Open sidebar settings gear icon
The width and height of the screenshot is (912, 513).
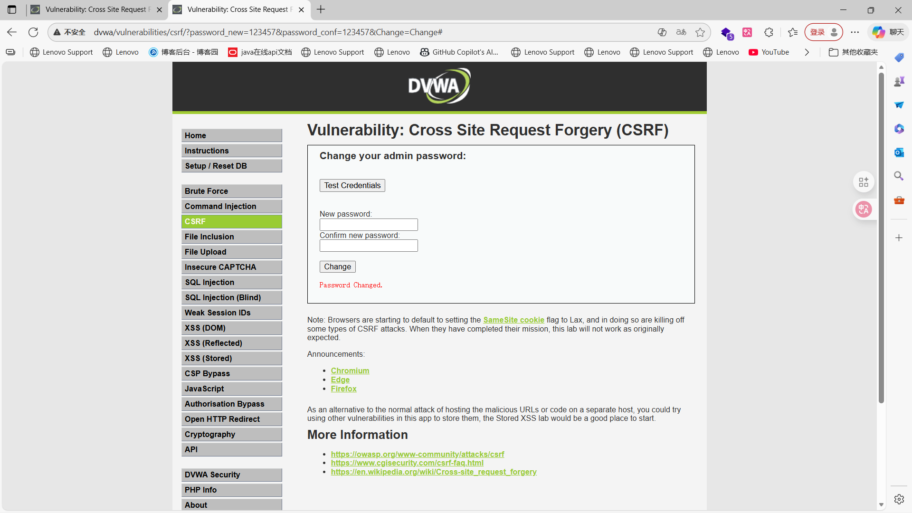[899, 499]
